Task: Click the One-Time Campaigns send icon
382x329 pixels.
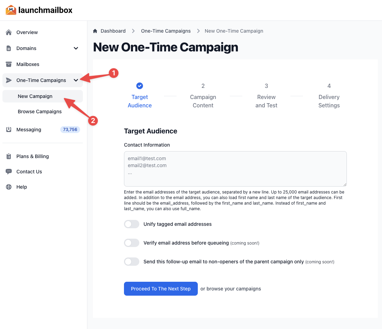Action: point(9,80)
